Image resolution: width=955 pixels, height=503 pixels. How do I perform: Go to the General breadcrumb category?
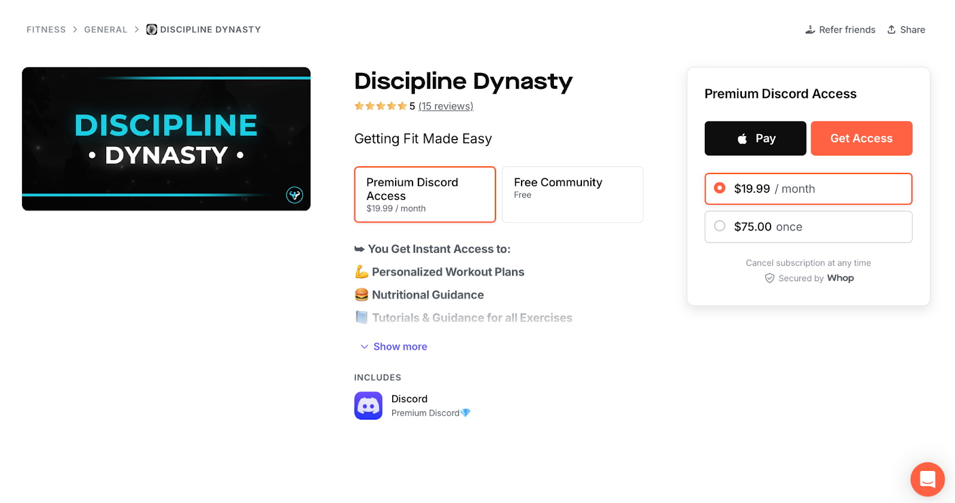pyautogui.click(x=106, y=29)
